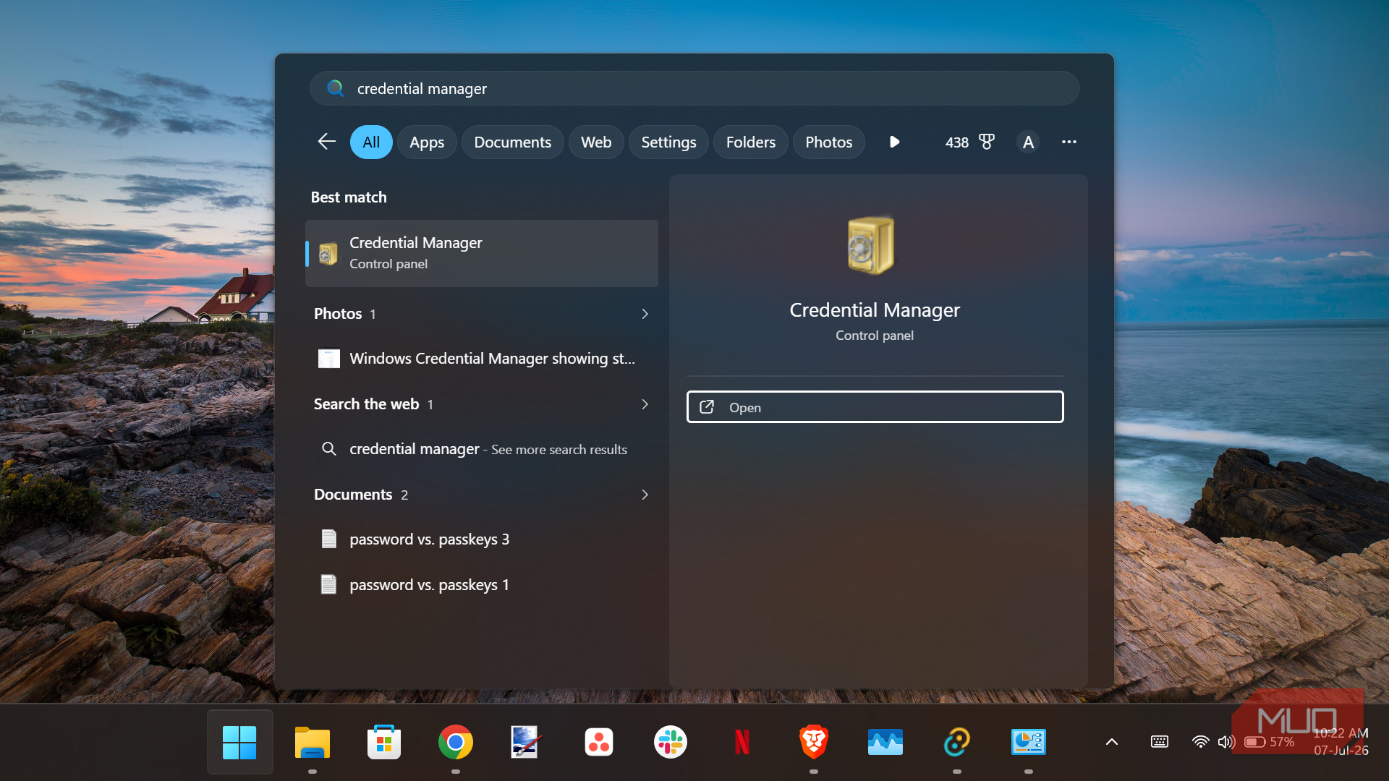The image size is (1389, 781).
Task: Open the blue wave graph app on taskbar
Action: coord(885,742)
